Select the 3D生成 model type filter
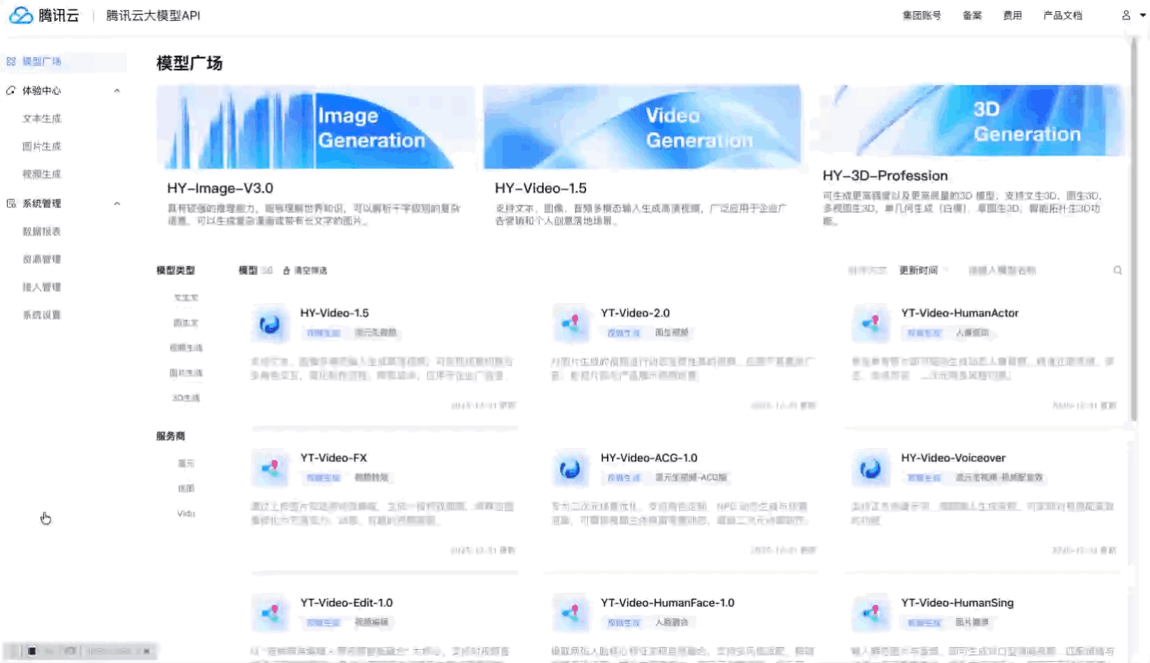The width and height of the screenshot is (1150, 663). pyautogui.click(x=186, y=397)
